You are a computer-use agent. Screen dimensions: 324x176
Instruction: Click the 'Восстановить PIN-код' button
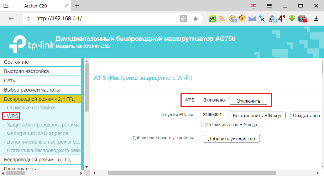tap(257, 115)
